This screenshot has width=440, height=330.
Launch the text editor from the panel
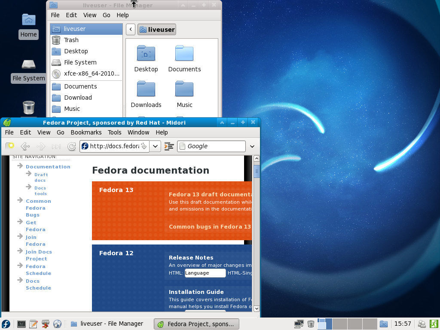(x=33, y=324)
